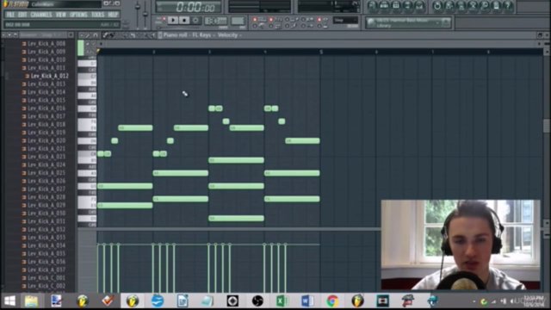Screen dimensions: 551x310
Task: Open the VIEW menu
Action: pos(60,15)
